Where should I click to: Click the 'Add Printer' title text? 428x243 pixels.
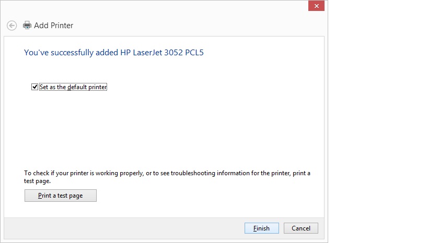(x=53, y=26)
